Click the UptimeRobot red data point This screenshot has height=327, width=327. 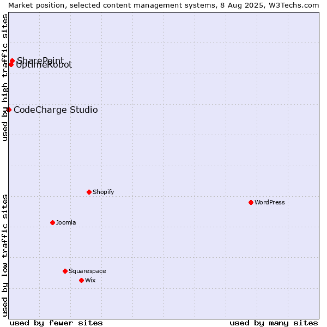click(11, 65)
